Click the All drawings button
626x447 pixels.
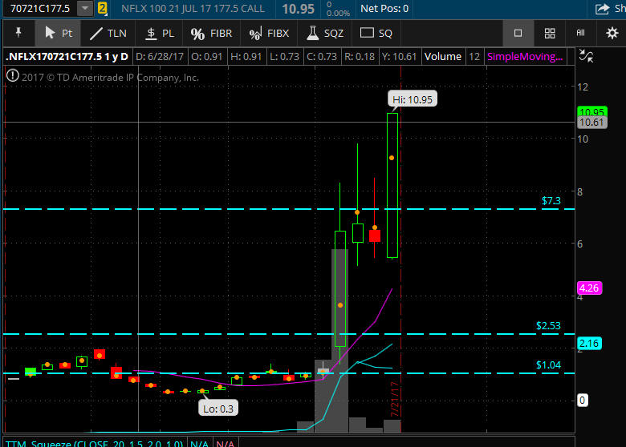[x=580, y=34]
